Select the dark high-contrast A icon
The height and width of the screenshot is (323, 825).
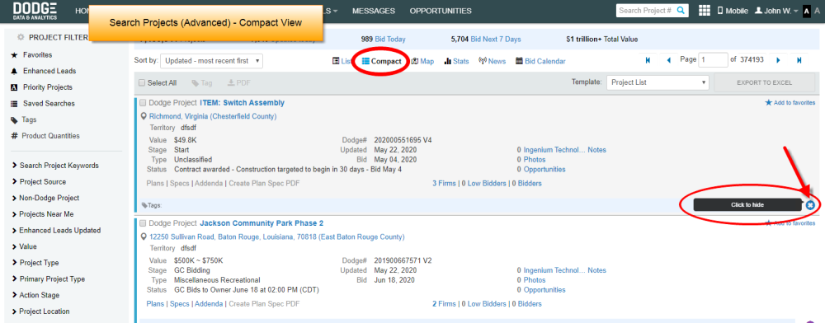tap(807, 11)
